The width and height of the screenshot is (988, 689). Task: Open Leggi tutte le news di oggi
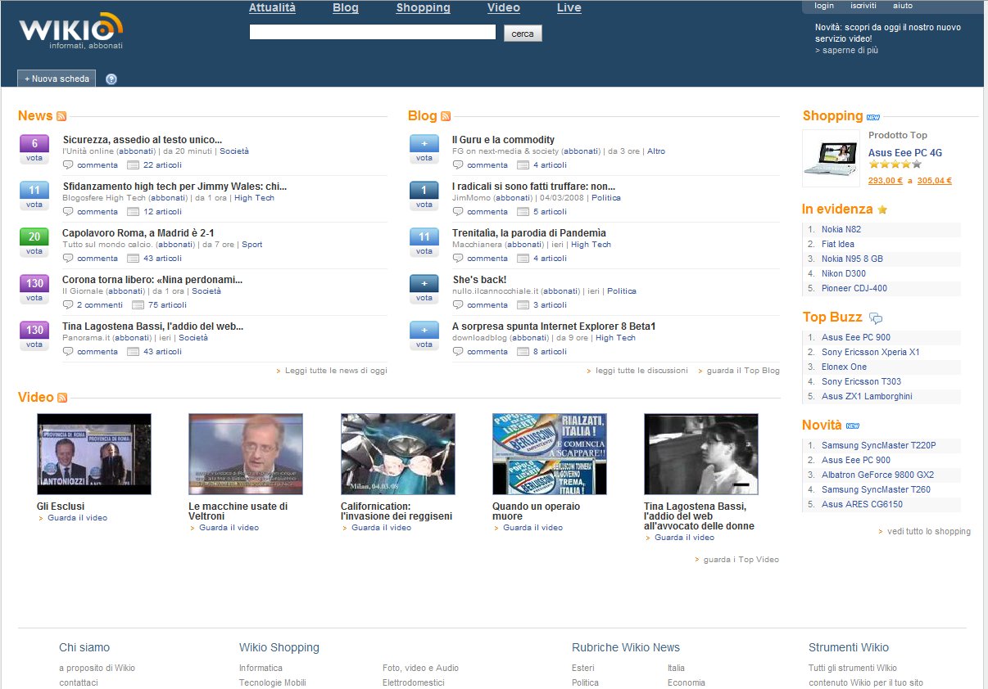pyautogui.click(x=336, y=371)
